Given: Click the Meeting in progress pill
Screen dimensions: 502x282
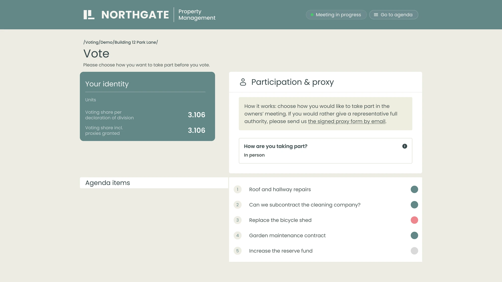Looking at the screenshot, I should click(336, 15).
